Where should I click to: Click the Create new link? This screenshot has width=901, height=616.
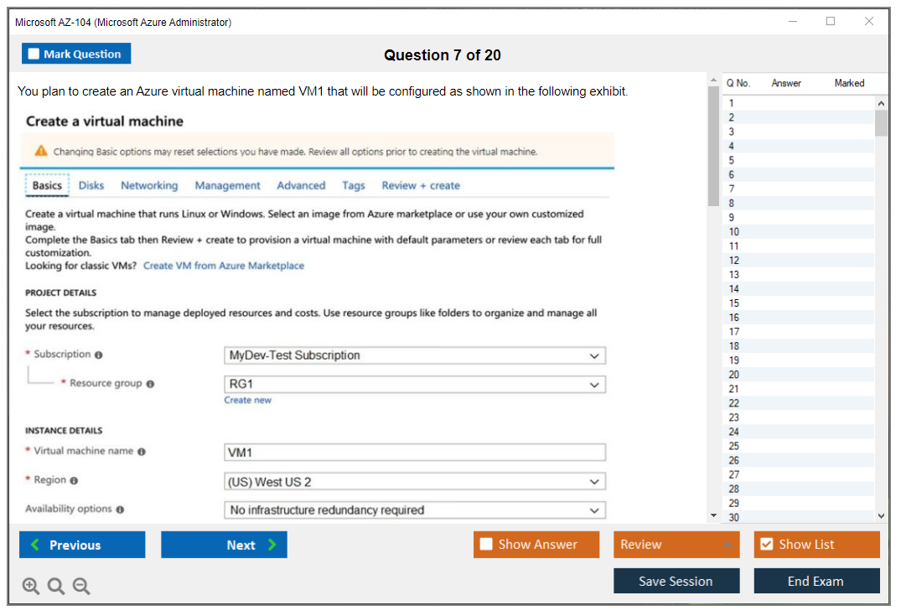click(247, 401)
